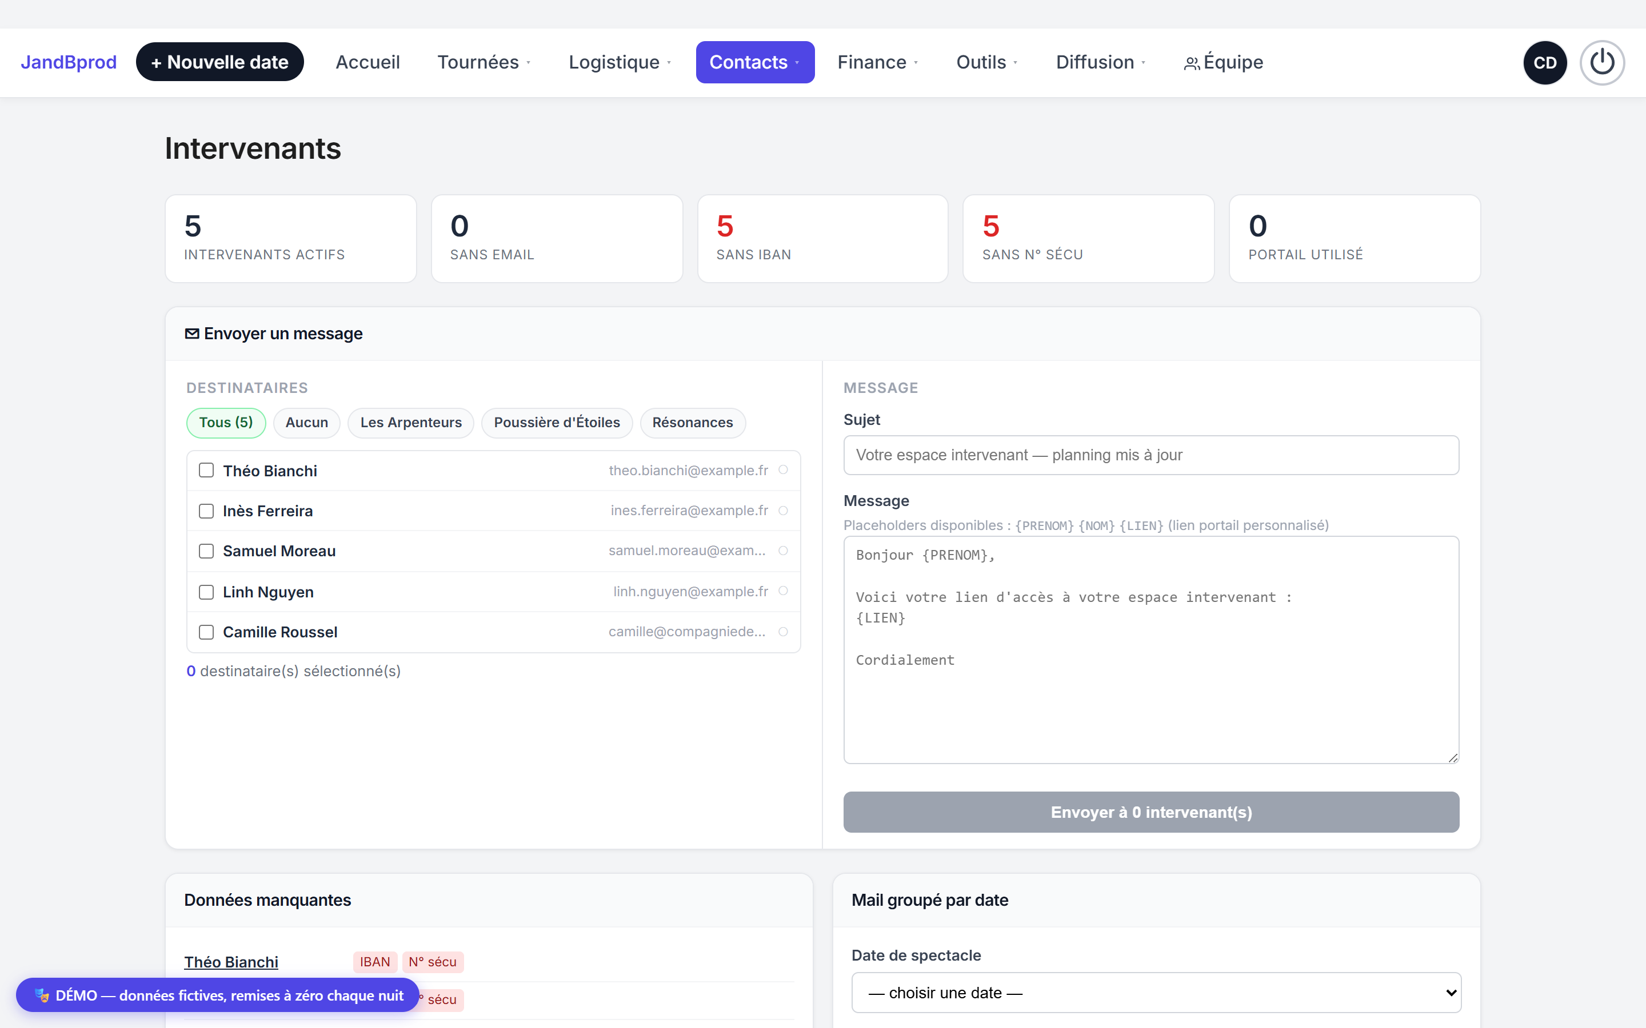Go to the Accueil page
1646x1028 pixels.
coord(367,62)
